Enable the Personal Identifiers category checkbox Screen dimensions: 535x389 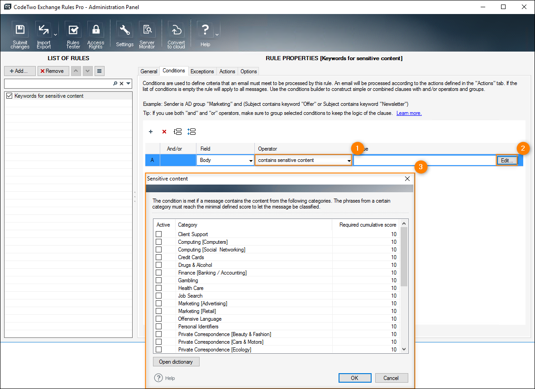[159, 326]
